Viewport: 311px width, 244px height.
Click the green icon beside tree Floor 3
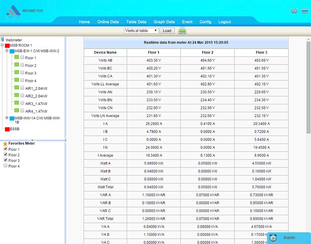[17, 72]
